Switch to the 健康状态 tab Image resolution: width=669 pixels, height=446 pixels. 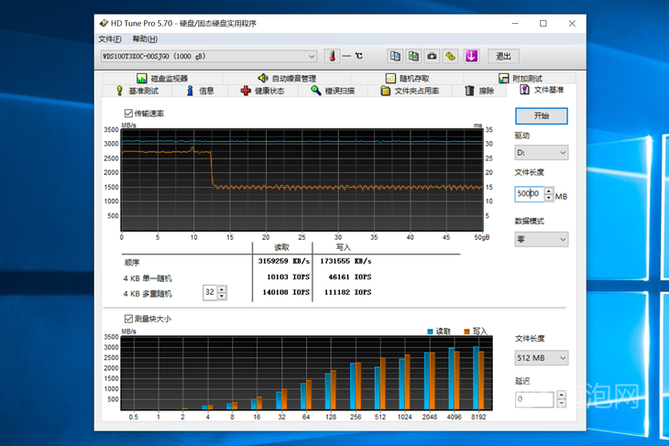263,91
